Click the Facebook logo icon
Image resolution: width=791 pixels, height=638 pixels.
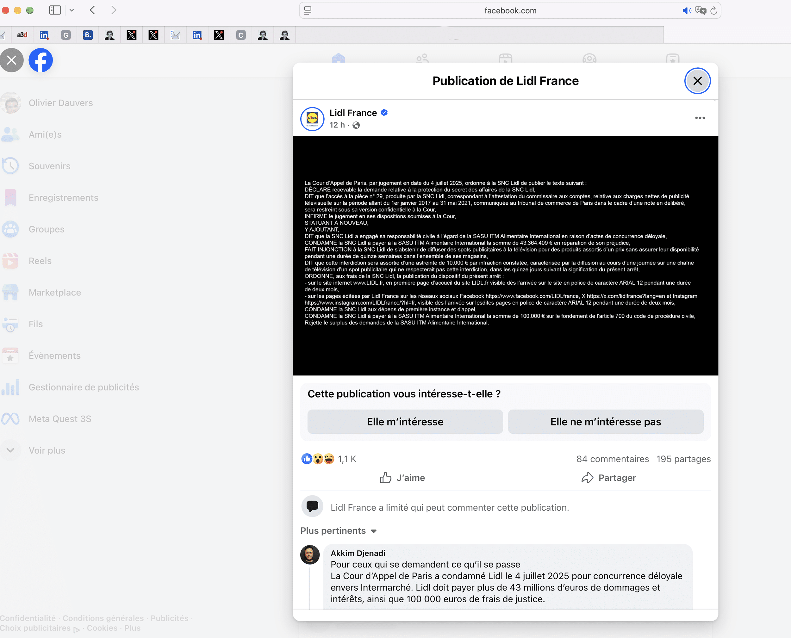(40, 60)
